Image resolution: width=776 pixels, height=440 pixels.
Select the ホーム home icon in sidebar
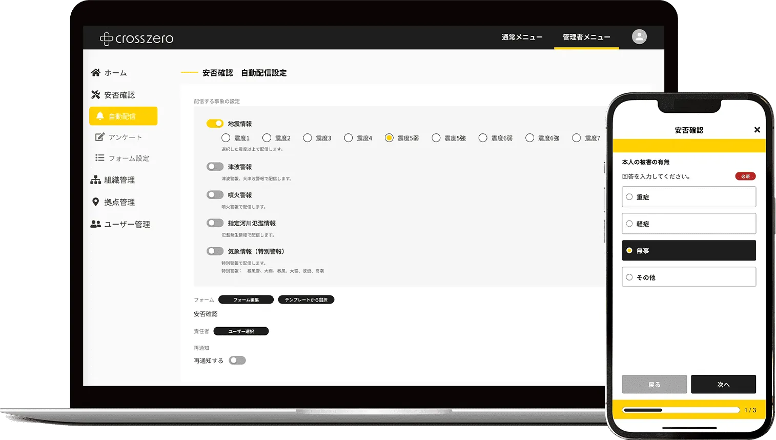tap(95, 72)
